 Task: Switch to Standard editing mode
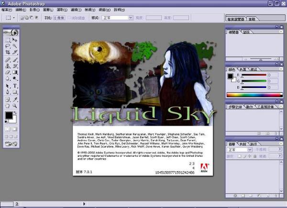coord(8,129)
